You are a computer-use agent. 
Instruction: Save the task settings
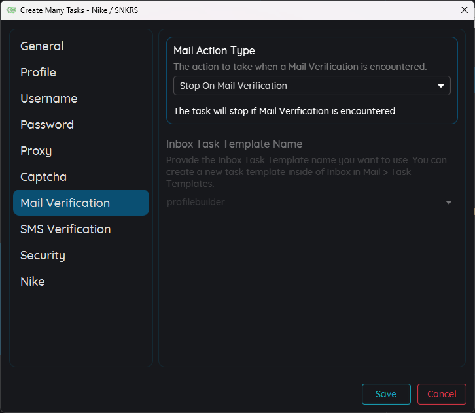386,394
